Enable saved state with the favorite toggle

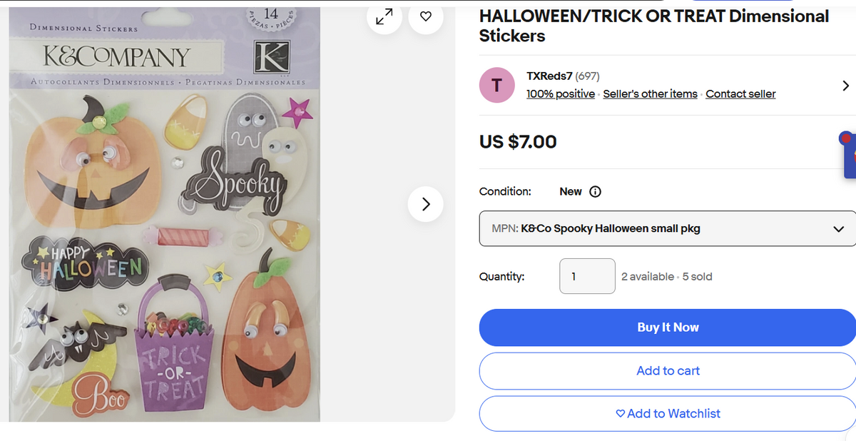(x=426, y=18)
